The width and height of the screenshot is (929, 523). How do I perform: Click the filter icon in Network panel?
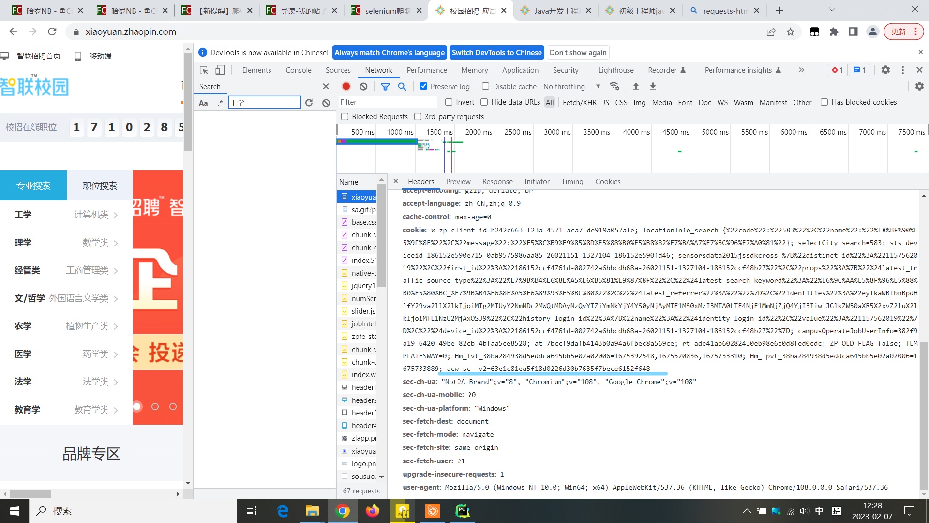[385, 86]
